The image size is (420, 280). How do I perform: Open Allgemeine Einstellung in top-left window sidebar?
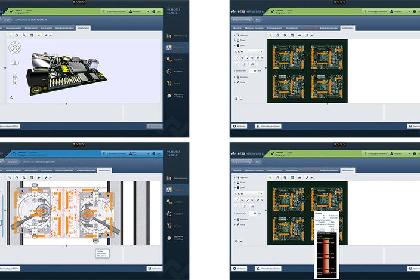pyautogui.click(x=176, y=96)
